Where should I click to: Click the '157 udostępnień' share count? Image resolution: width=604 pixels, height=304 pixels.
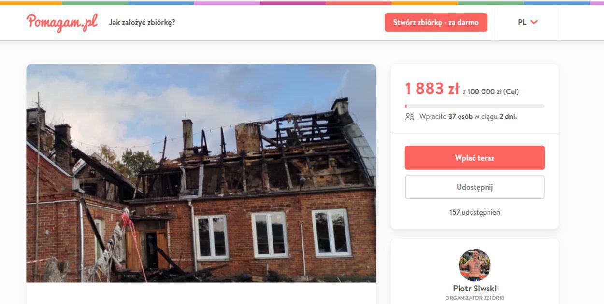point(475,212)
